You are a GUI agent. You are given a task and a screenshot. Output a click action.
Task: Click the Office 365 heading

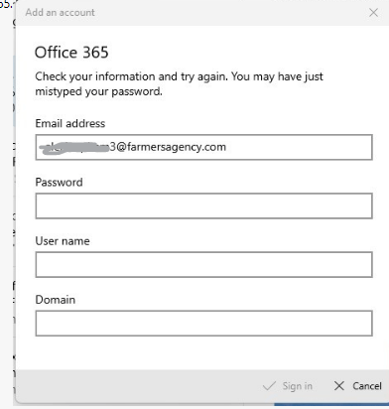pyautogui.click(x=71, y=53)
